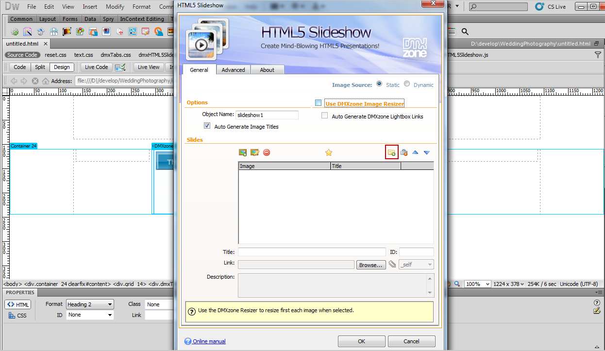Click the add folder of images icon
This screenshot has height=351, width=605.
[x=391, y=152]
